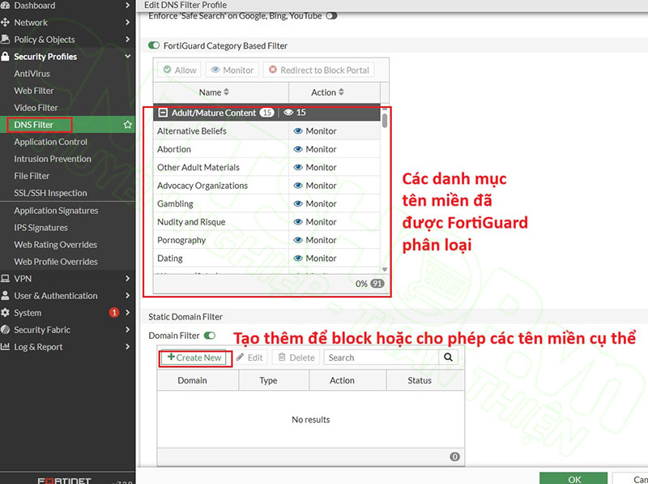Expand the VPN menu chevron

point(127,278)
